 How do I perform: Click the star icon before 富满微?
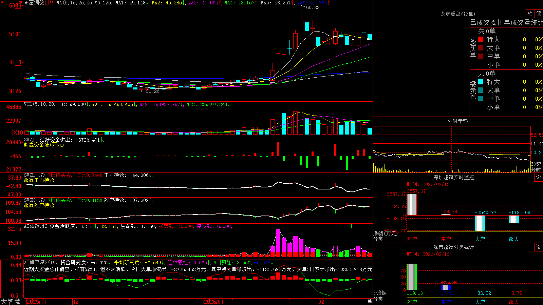(26, 3)
